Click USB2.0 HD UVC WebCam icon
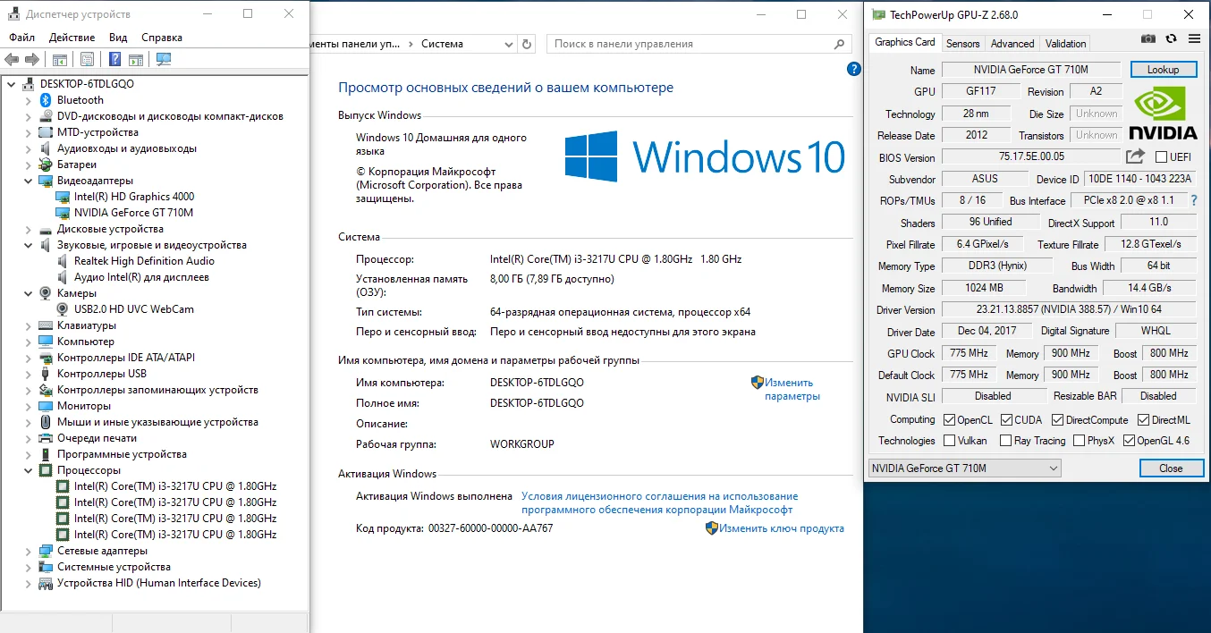The width and height of the screenshot is (1211, 633). point(63,309)
